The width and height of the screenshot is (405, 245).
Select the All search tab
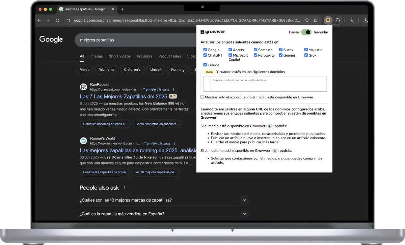[x=82, y=56]
